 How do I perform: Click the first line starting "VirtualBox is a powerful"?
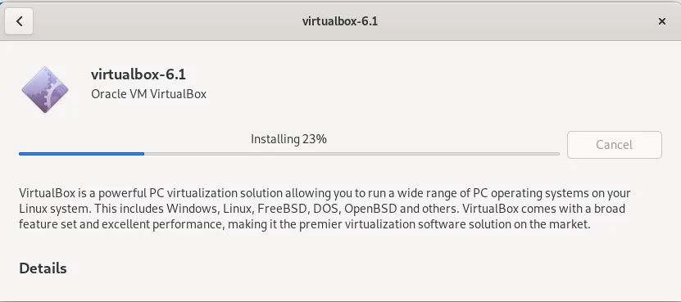tap(325, 193)
